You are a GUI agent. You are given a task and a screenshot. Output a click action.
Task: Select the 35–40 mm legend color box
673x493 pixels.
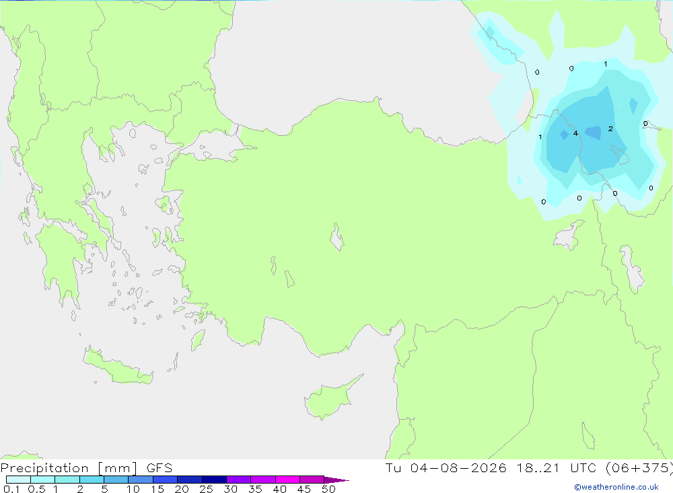pyautogui.click(x=262, y=480)
